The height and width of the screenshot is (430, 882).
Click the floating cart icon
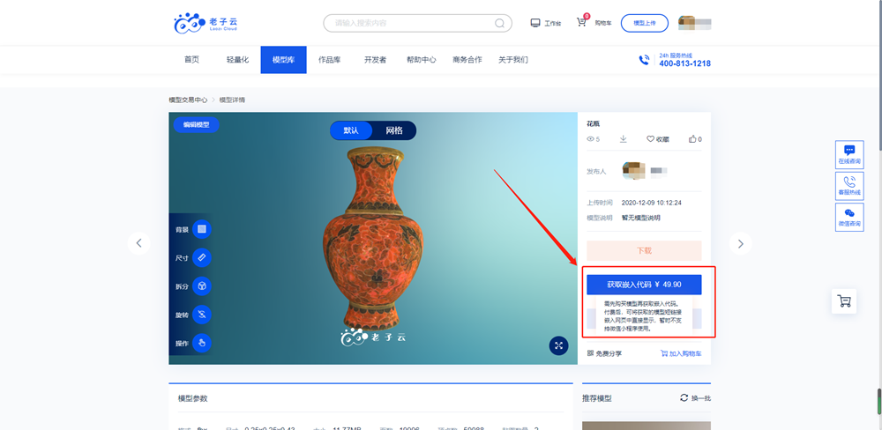844,301
